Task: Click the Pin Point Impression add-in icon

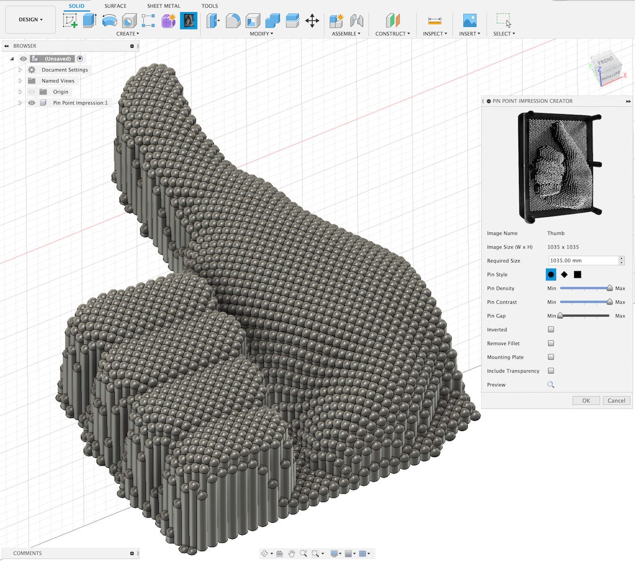Action: tap(189, 20)
